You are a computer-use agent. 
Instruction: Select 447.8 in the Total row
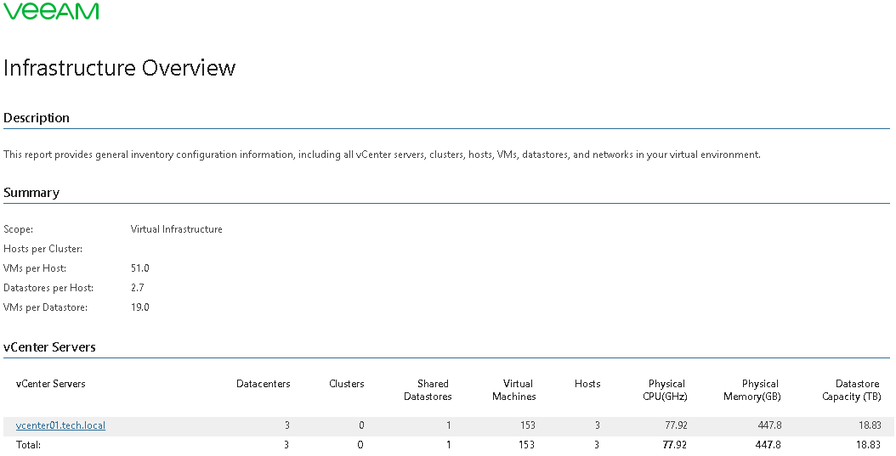pos(769,445)
